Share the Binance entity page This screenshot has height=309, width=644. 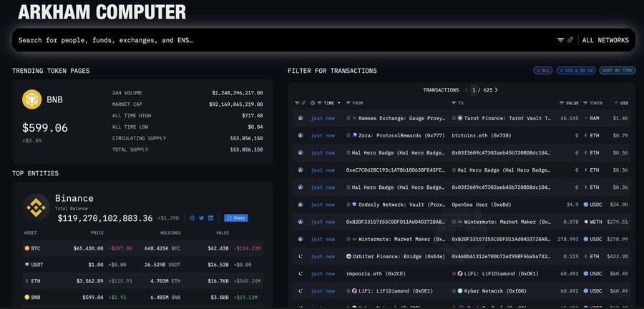[236, 218]
